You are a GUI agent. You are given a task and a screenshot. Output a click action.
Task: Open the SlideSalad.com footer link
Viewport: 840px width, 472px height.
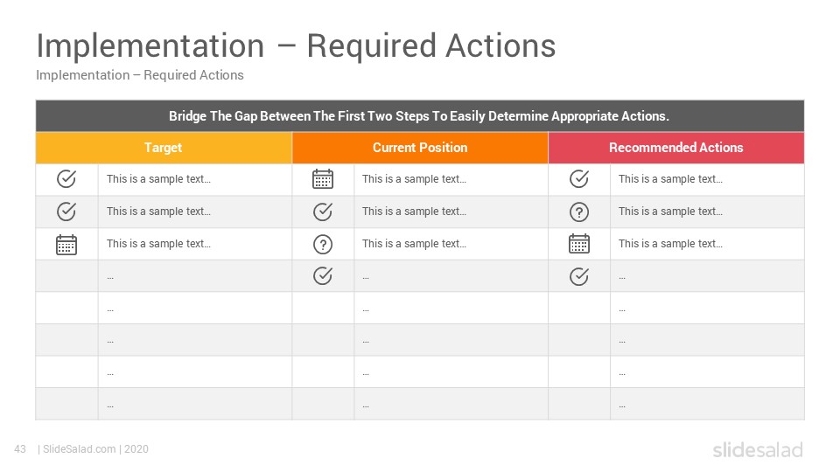(x=80, y=449)
